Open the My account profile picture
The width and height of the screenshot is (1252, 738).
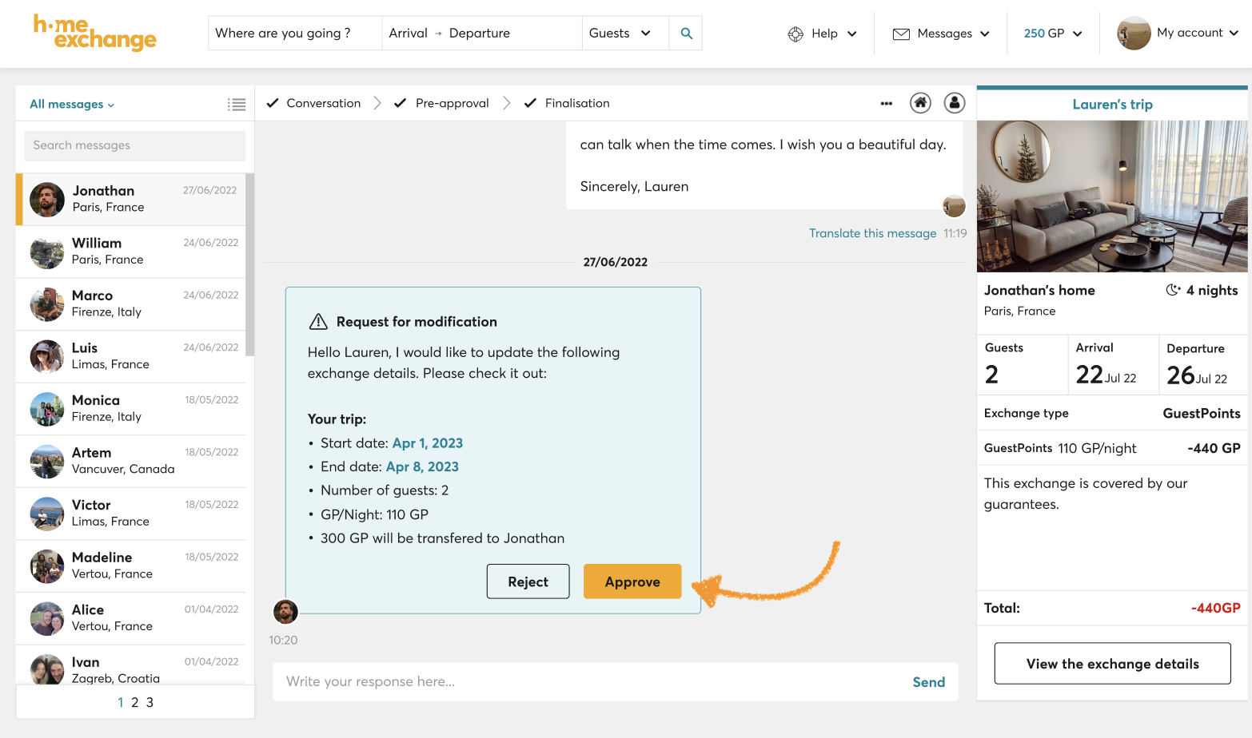(x=1134, y=34)
